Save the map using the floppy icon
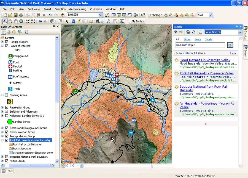The height and width of the screenshot is (178, 248). coord(16,15)
